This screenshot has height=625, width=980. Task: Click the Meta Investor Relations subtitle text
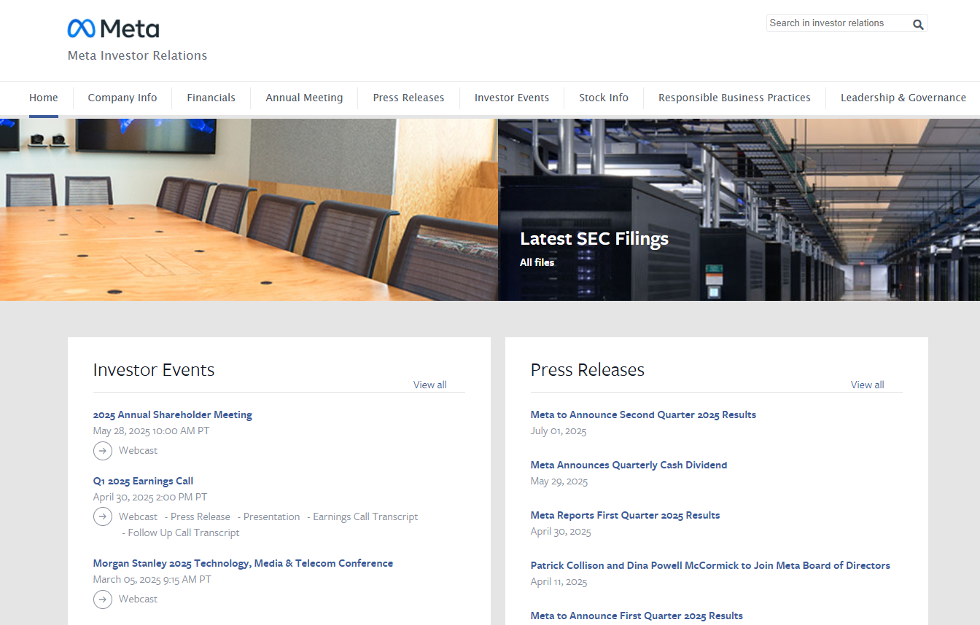(137, 55)
